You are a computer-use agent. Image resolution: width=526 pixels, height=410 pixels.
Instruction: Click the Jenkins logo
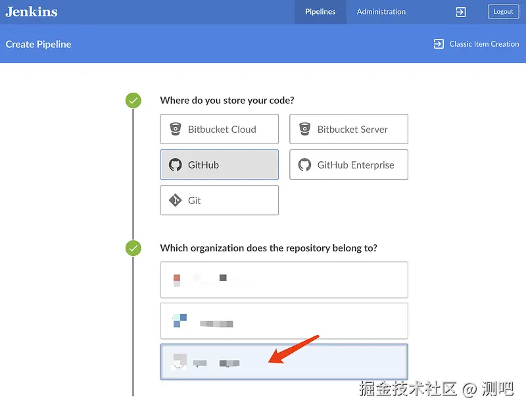point(32,12)
